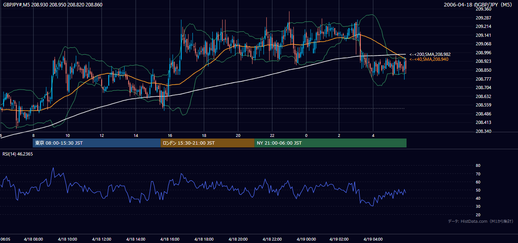Click price axis value 208.340
The image size is (518, 243).
(483, 131)
